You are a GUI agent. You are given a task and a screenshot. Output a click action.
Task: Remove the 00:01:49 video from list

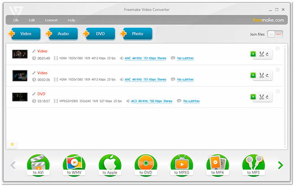coord(278,48)
